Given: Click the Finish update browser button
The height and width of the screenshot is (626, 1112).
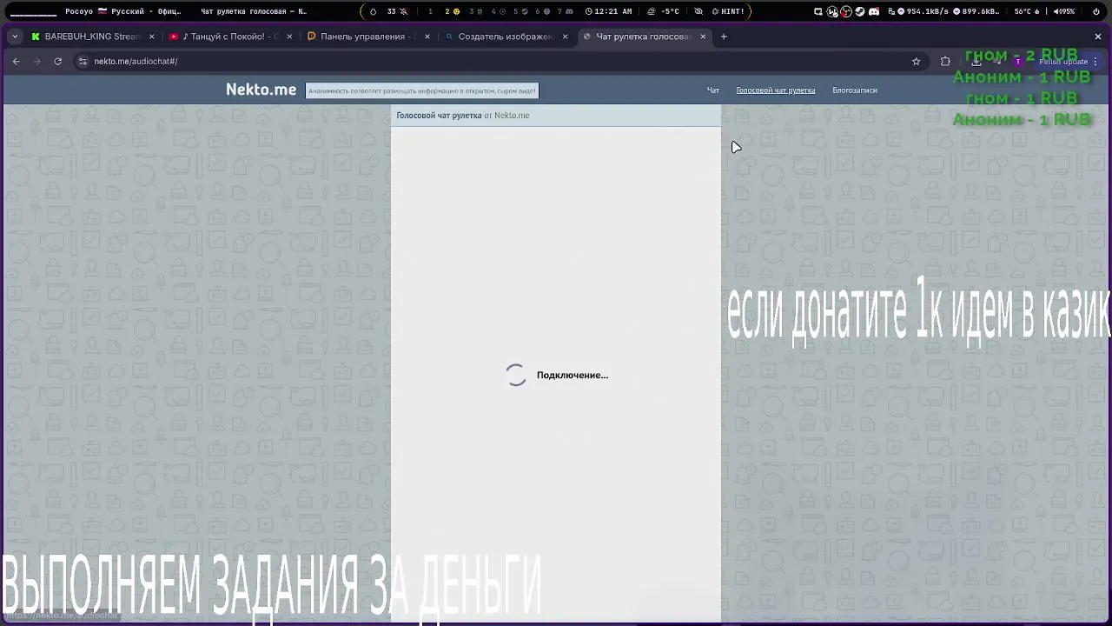Looking at the screenshot, I should point(1062,62).
